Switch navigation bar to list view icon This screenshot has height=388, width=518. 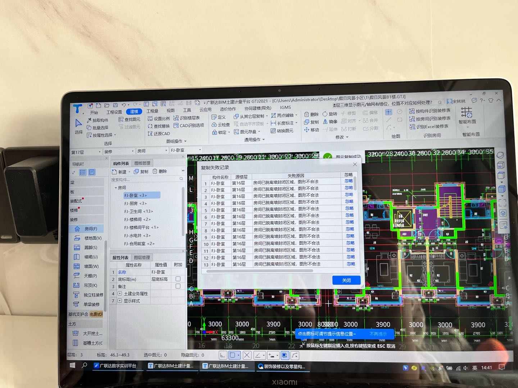click(83, 172)
